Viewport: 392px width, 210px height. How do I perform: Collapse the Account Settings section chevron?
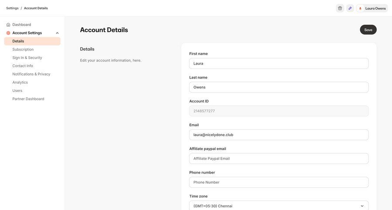tap(57, 33)
